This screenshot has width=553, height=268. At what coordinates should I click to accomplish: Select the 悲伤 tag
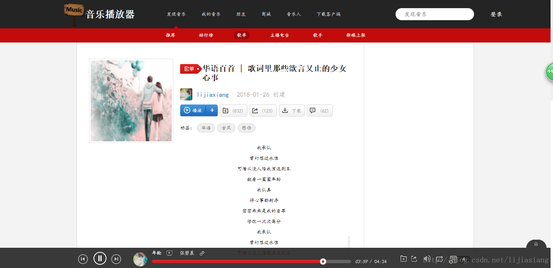click(247, 128)
